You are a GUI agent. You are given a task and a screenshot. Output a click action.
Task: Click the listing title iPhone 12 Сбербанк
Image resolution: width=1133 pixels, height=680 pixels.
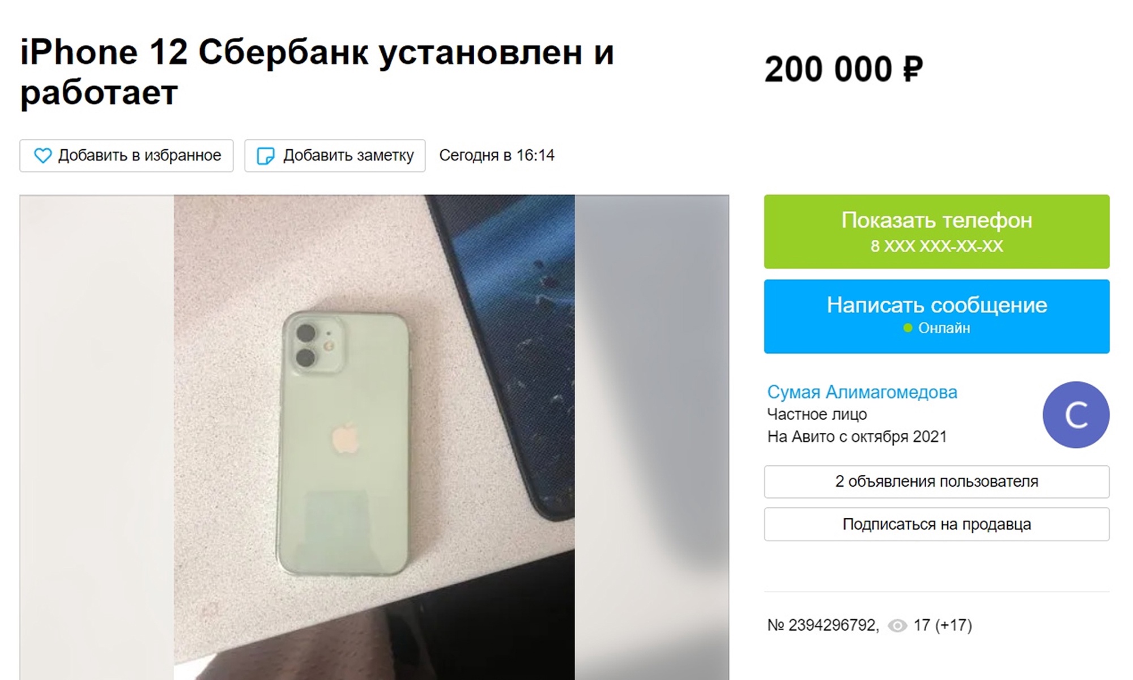pyautogui.click(x=317, y=72)
